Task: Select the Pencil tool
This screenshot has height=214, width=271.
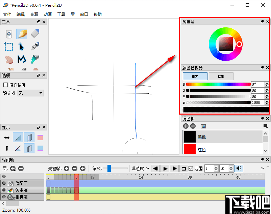Action: (x=21, y=34)
